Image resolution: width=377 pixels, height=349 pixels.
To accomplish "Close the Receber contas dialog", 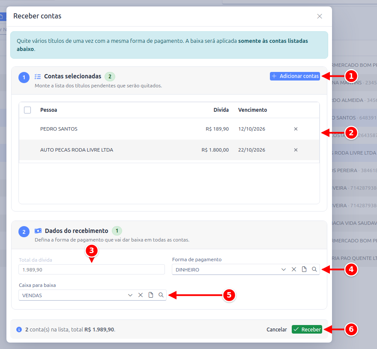I will (x=320, y=16).
